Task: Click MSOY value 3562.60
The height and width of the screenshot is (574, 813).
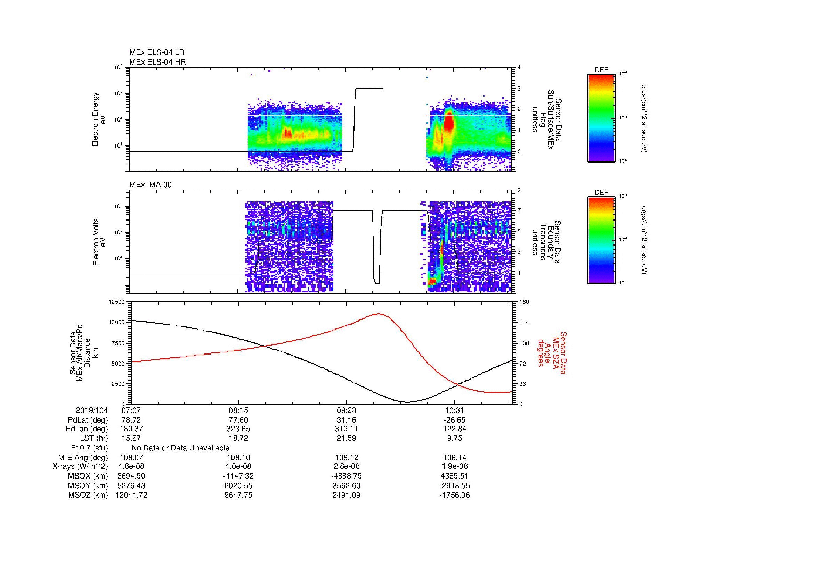Action: 346,485
